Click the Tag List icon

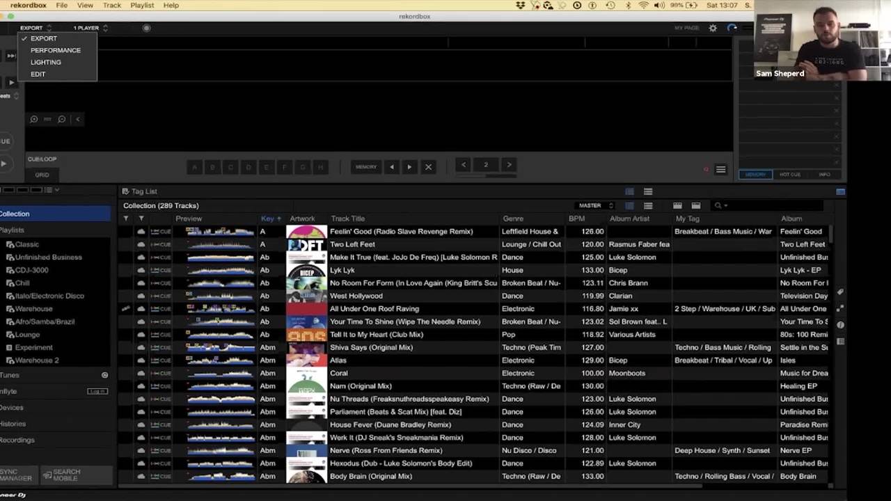125,191
